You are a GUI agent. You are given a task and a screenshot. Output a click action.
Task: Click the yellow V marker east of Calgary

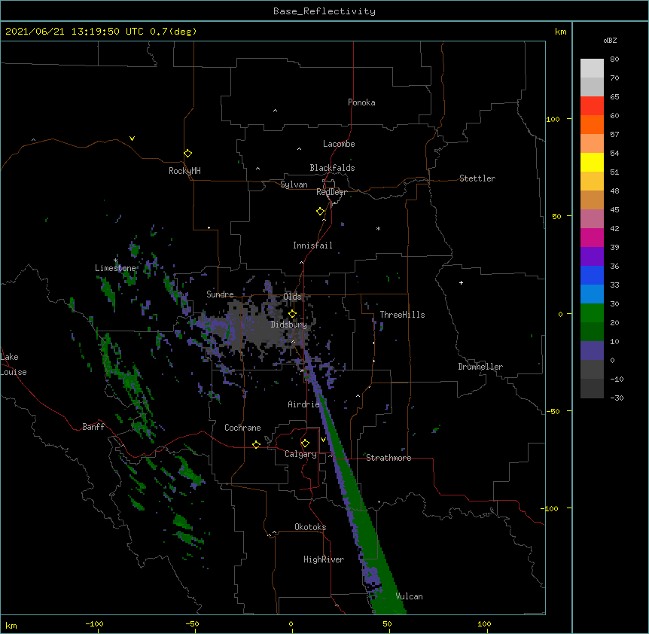tap(323, 440)
